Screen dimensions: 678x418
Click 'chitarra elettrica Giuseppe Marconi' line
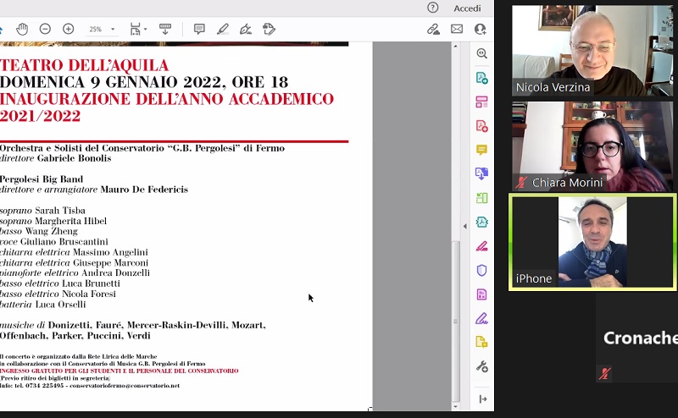[x=75, y=262]
